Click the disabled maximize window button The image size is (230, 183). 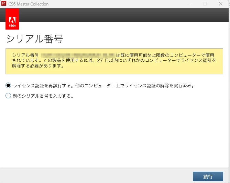coord(205,4)
